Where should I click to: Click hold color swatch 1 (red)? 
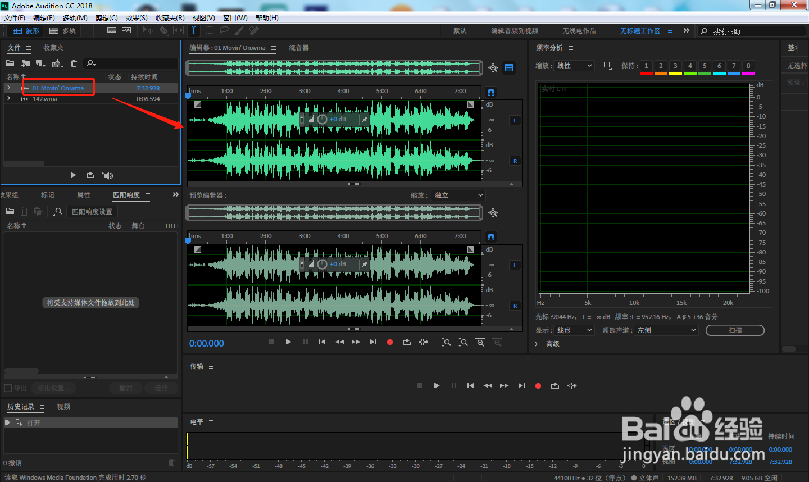646,66
